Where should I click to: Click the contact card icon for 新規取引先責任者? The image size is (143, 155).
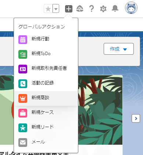click(23, 69)
